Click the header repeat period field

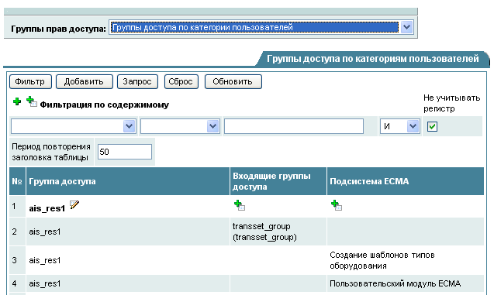coord(125,152)
